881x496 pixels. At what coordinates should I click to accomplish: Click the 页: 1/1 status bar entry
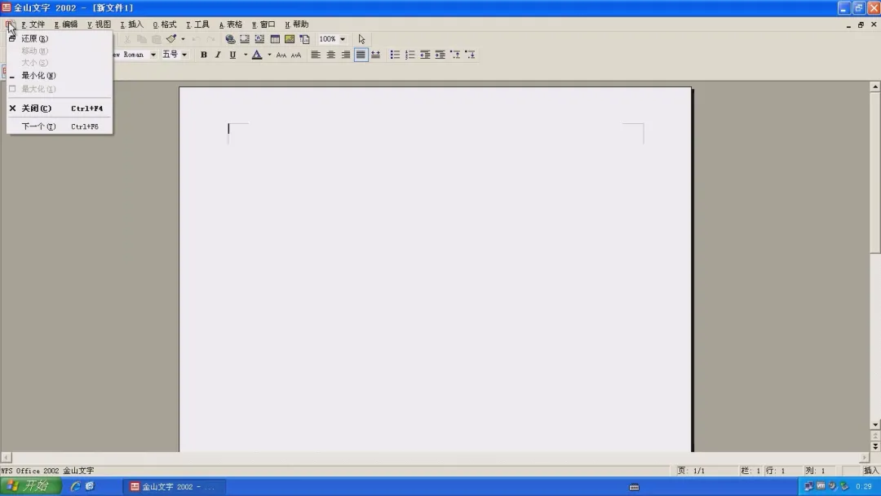[x=691, y=471]
